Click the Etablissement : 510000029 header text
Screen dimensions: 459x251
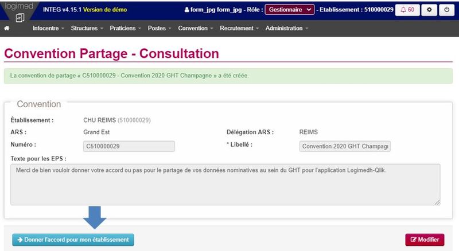tap(356, 10)
